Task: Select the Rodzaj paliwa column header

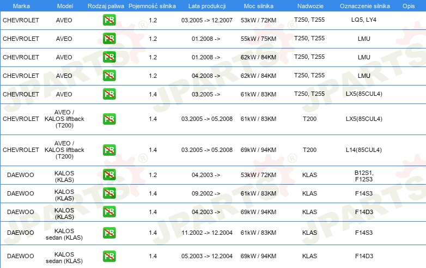Action: click(105, 5)
